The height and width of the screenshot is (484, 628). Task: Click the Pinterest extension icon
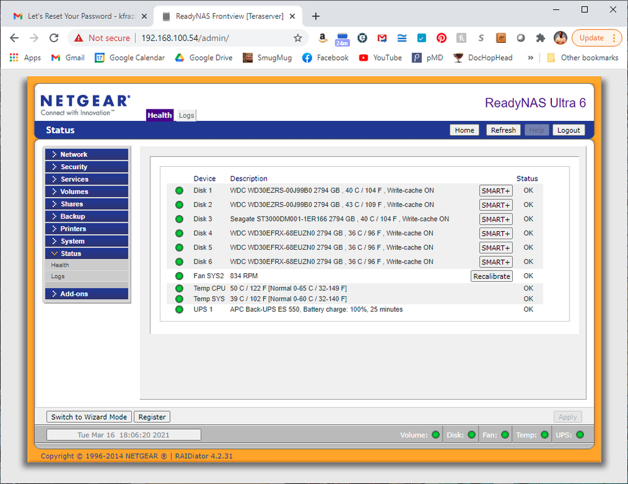pyautogui.click(x=442, y=38)
